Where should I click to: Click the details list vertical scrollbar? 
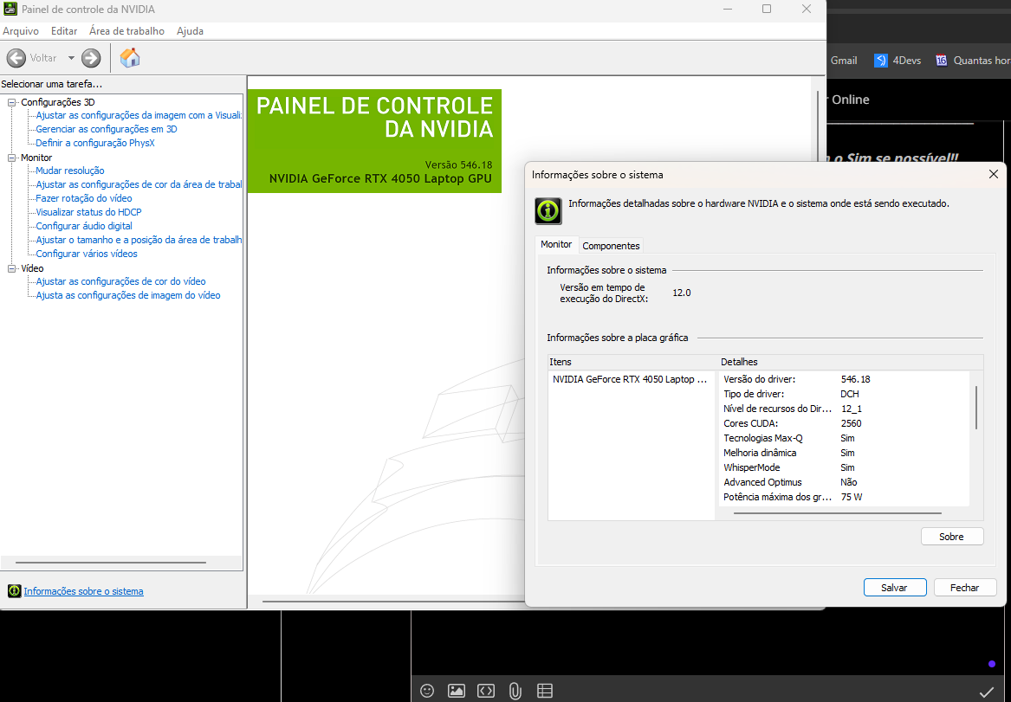976,408
